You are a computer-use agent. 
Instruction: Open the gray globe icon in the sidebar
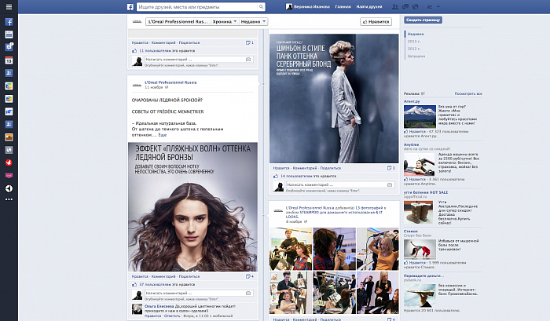click(x=9, y=150)
